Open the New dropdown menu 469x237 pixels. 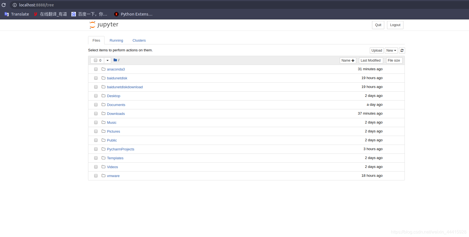(391, 51)
